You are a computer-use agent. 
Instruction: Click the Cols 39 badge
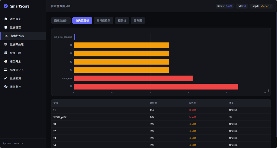pyautogui.click(x=241, y=6)
